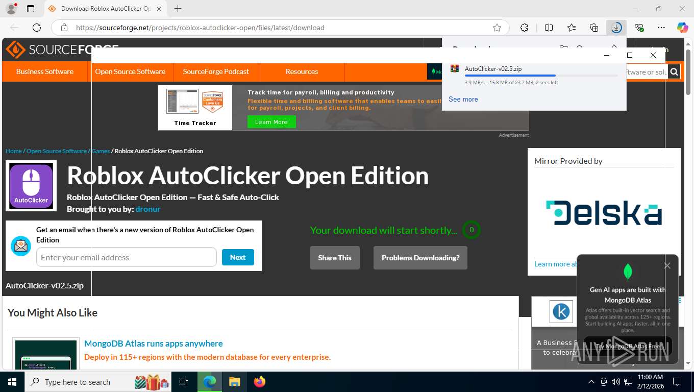Click the Try MongoDB Atlas Free button

click(x=628, y=346)
